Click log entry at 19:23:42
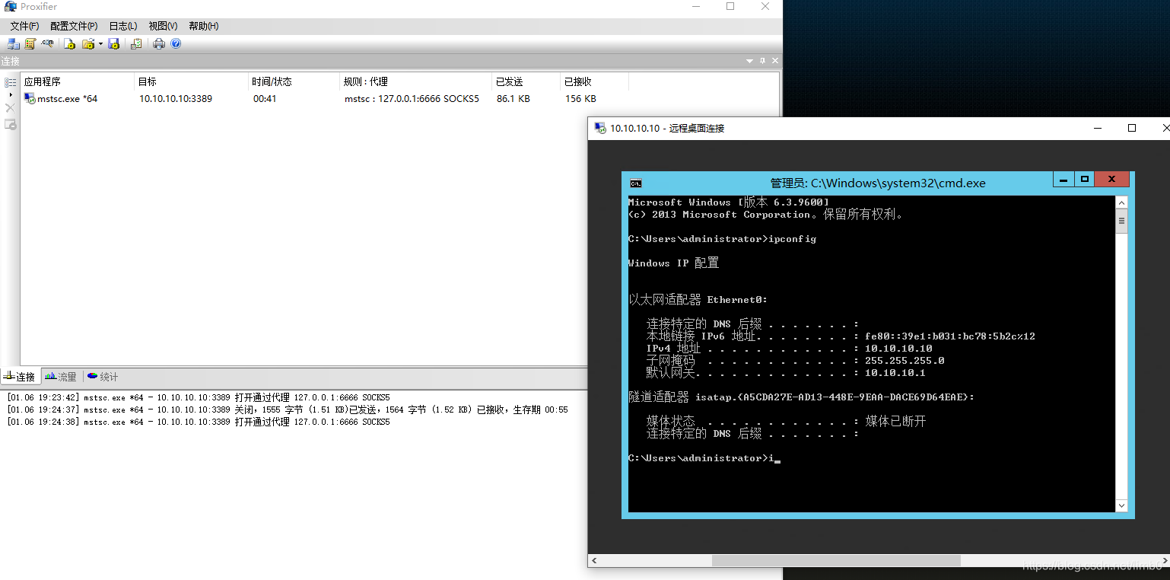Viewport: 1170px width, 580px height. (x=198, y=397)
